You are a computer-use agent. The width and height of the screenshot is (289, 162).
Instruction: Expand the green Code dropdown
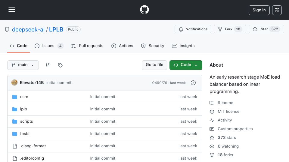click(x=186, y=65)
